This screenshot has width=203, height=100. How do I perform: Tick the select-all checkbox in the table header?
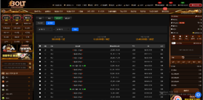click(x=40, y=46)
